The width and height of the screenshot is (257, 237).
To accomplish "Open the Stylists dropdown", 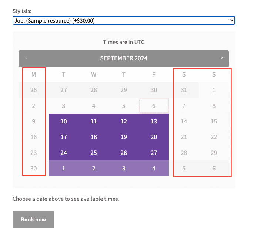I will (x=124, y=21).
